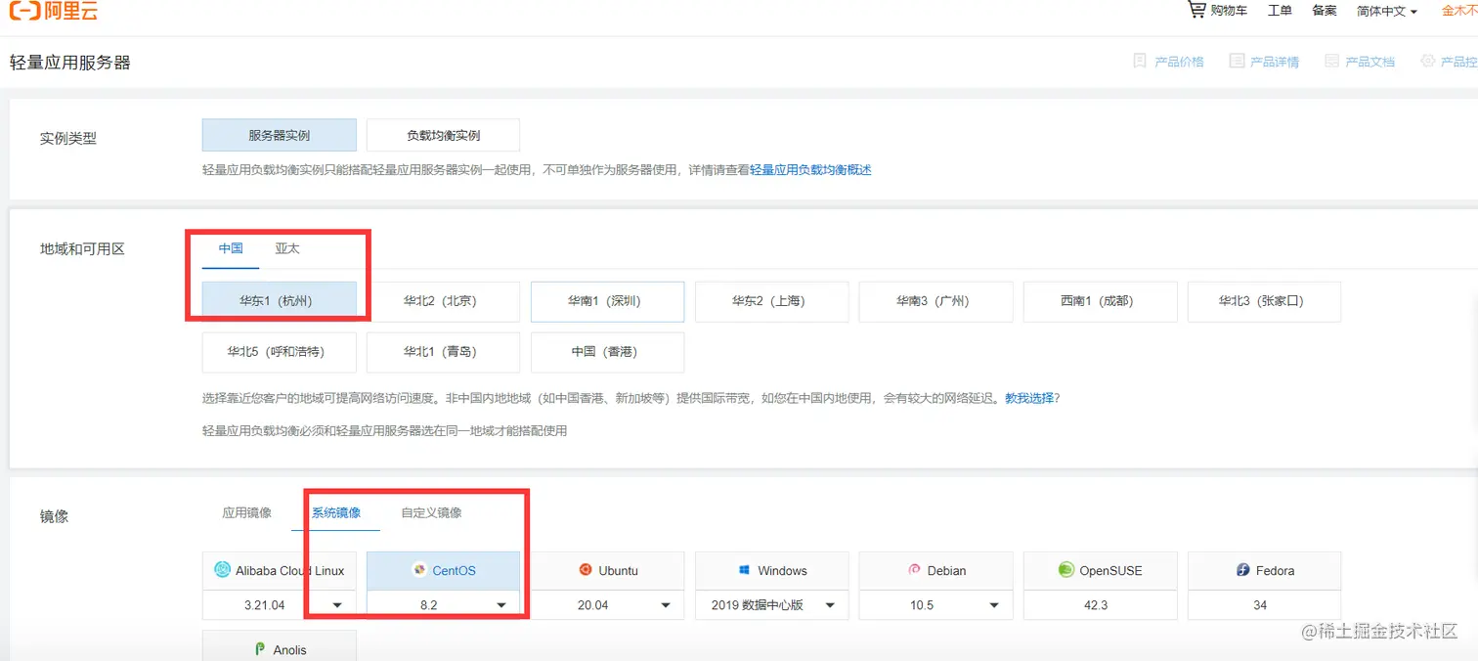This screenshot has height=661, width=1478.
Task: Click the product console gear icon
Action: (x=1428, y=61)
